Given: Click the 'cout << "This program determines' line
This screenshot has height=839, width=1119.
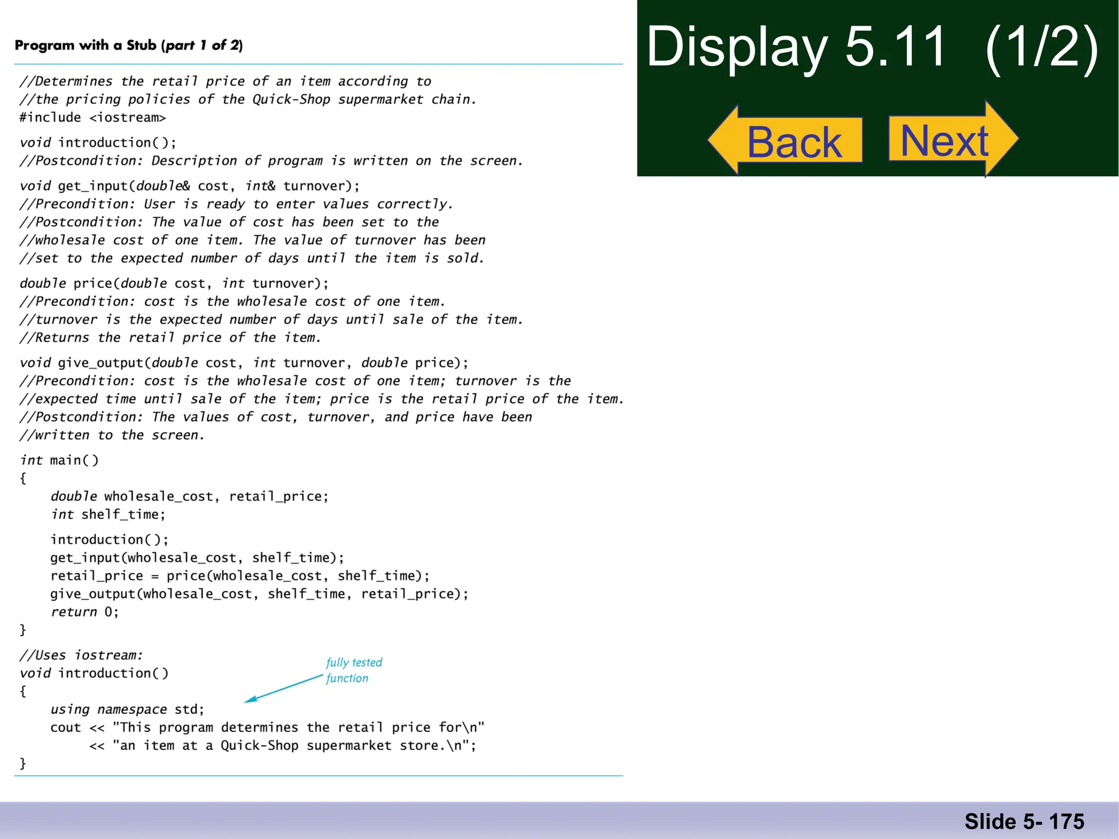Looking at the screenshot, I should [268, 727].
